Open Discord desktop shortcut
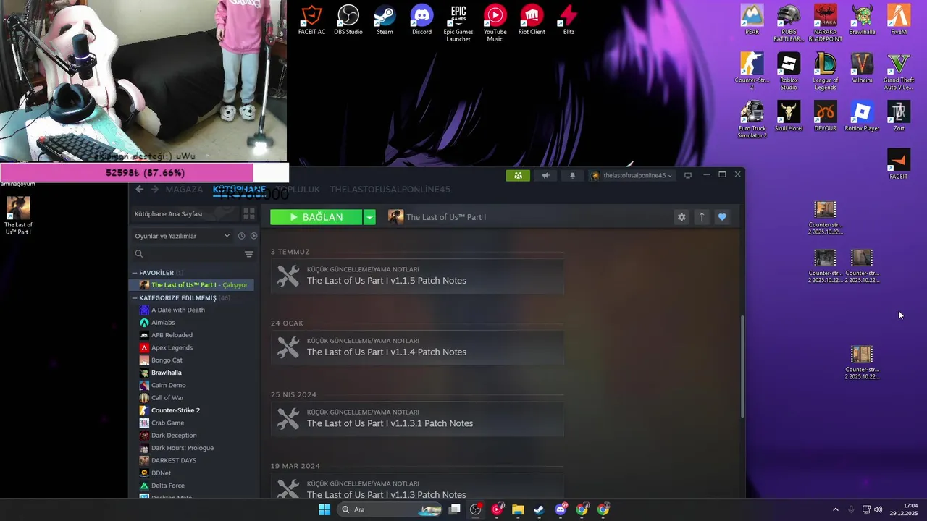The image size is (927, 521). (x=421, y=20)
